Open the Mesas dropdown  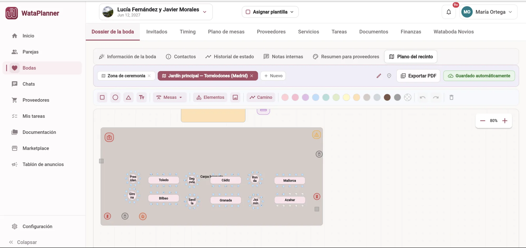[x=170, y=97]
